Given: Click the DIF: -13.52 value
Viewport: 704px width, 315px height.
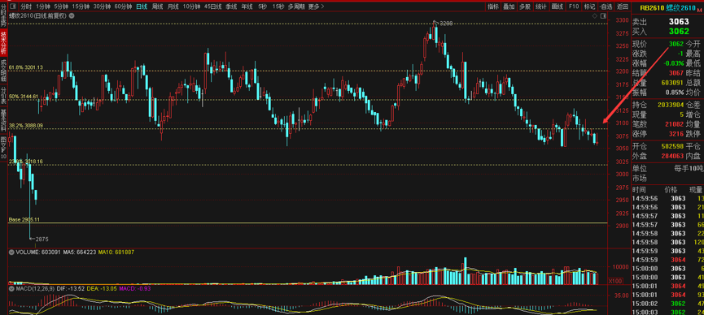Looking at the screenshot, I should (72, 289).
